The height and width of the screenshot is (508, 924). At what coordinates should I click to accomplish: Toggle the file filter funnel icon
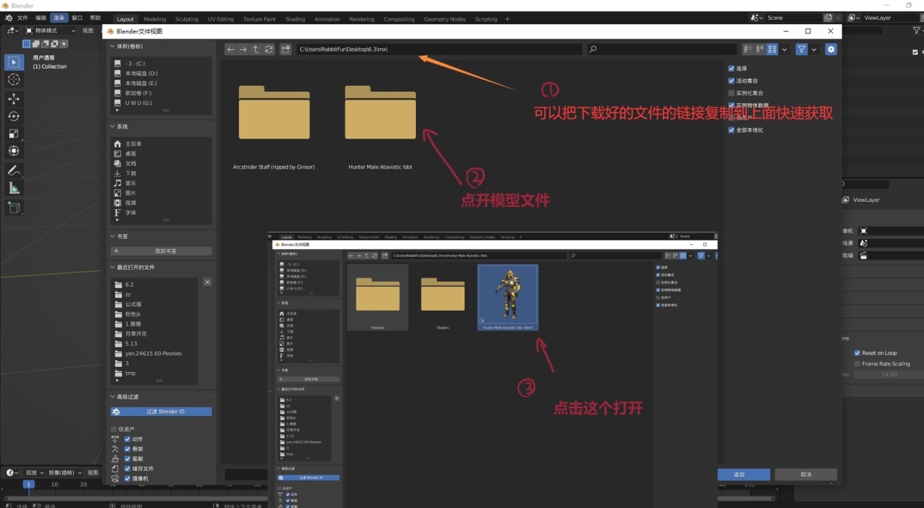tap(801, 49)
